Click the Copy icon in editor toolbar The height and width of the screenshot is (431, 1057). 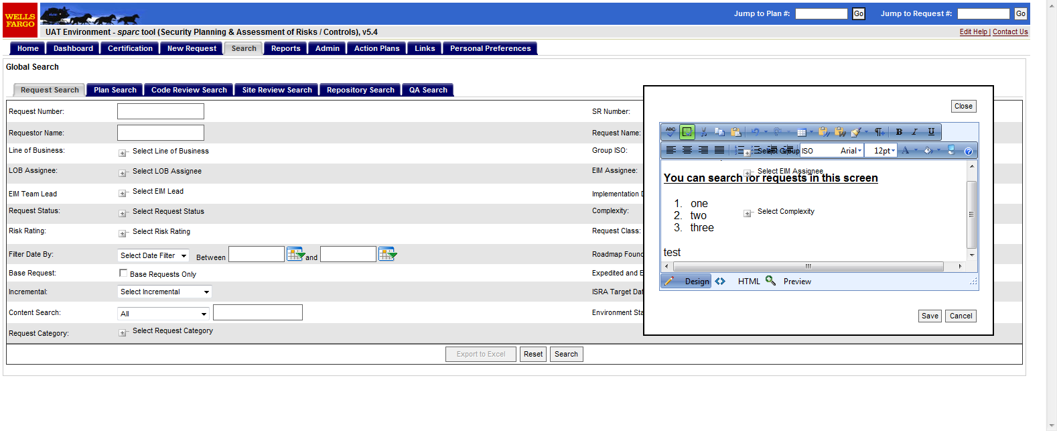click(719, 132)
